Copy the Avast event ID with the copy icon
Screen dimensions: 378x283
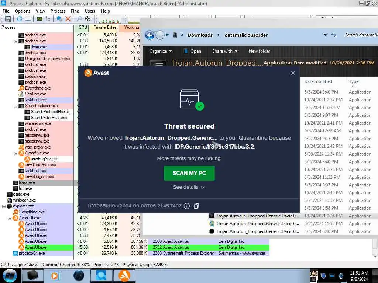[196, 206]
